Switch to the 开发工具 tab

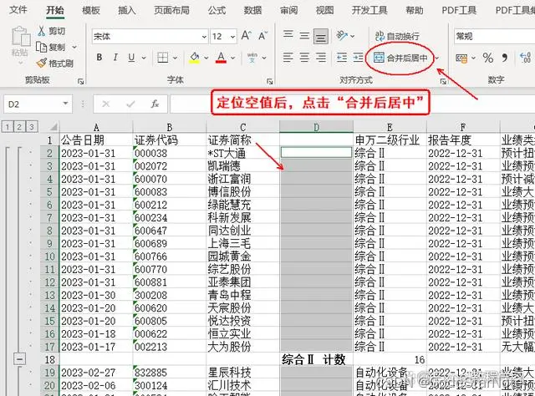point(369,10)
